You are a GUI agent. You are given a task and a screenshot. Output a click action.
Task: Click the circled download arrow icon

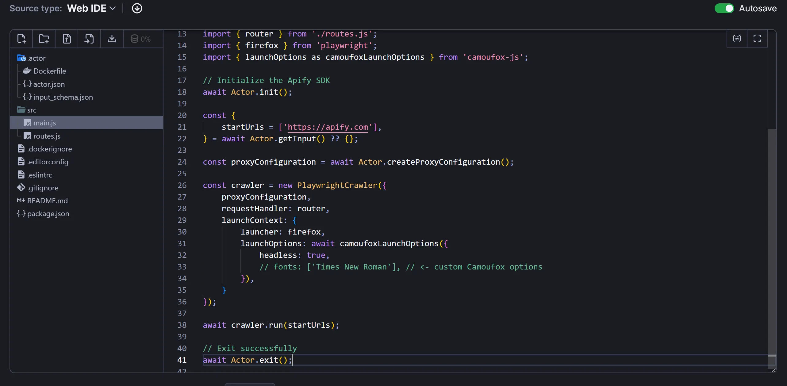point(137,8)
